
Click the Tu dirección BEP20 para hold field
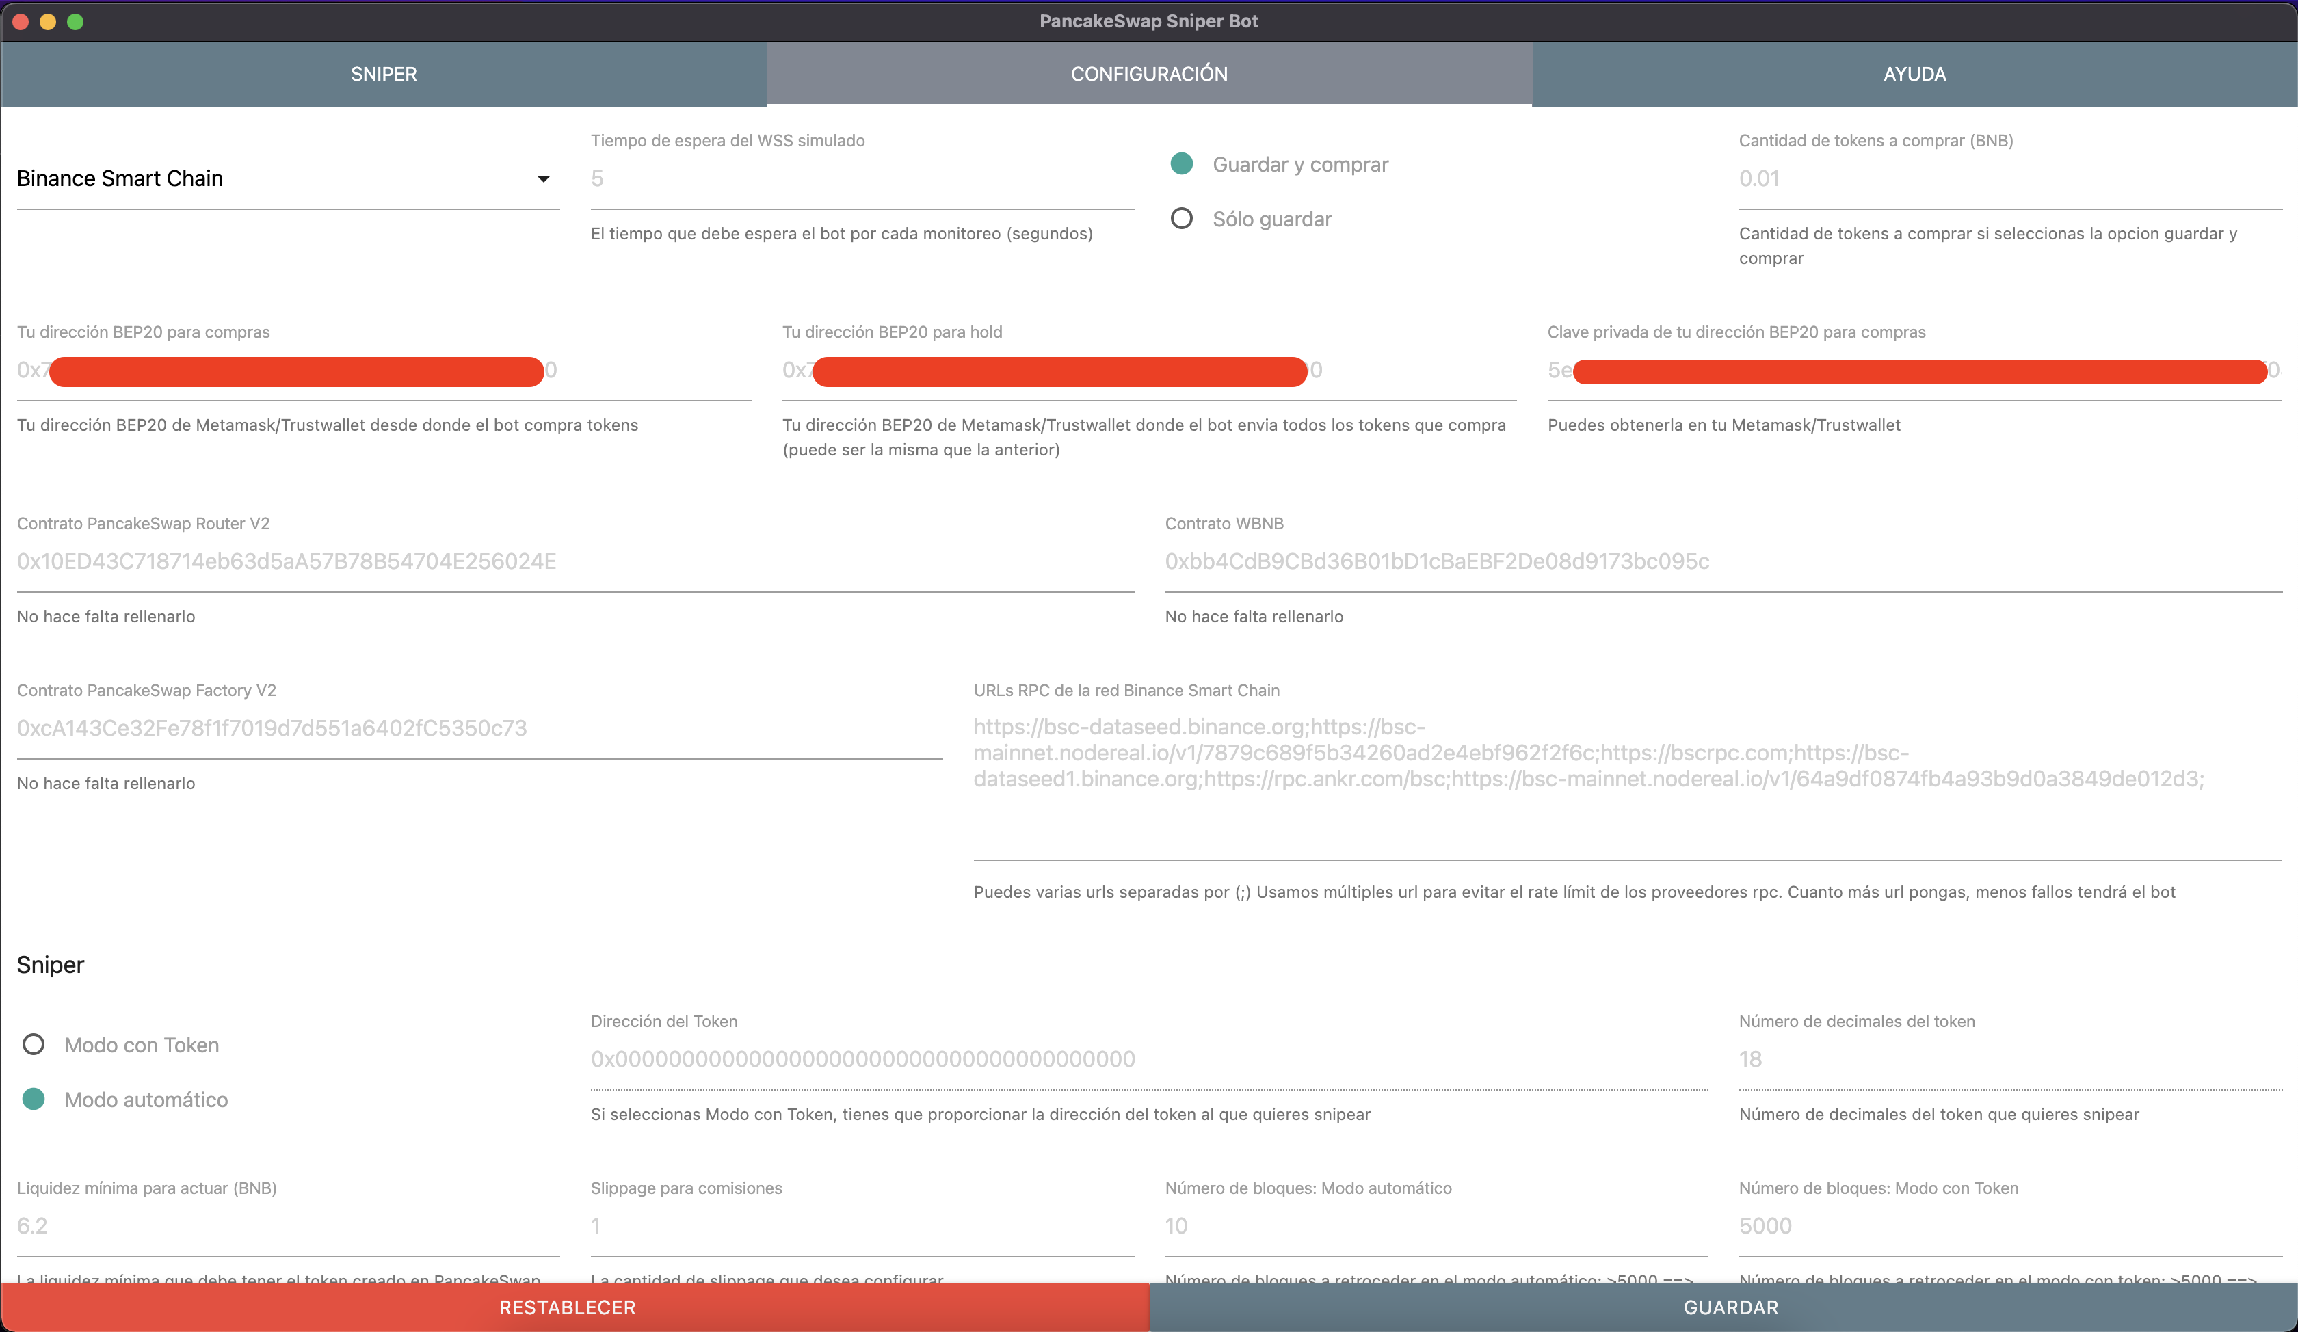point(1149,370)
